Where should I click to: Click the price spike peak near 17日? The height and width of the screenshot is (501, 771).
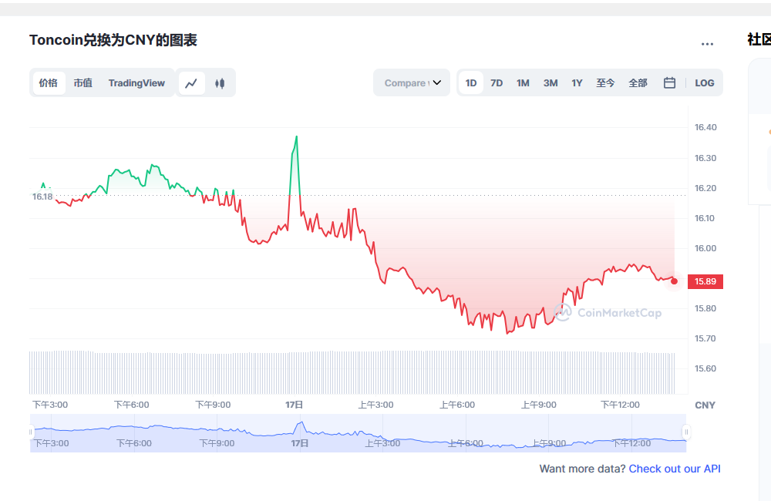click(297, 136)
